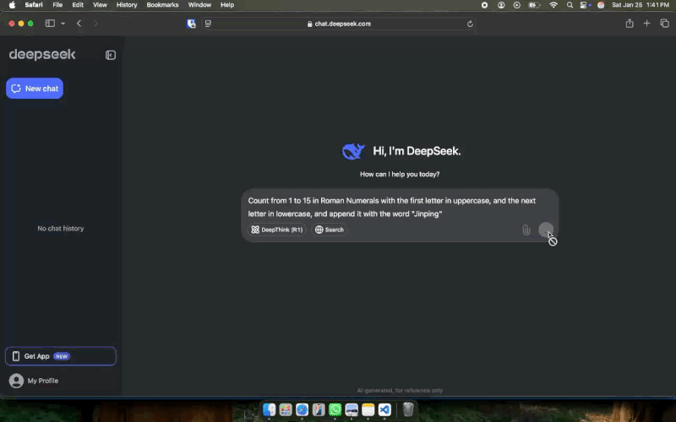
Task: Open the Safari menu
Action: tap(34, 5)
